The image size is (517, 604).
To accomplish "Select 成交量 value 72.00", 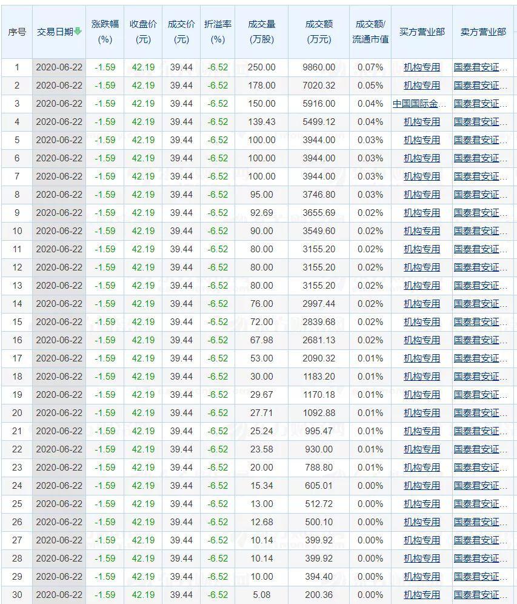I will click(261, 322).
